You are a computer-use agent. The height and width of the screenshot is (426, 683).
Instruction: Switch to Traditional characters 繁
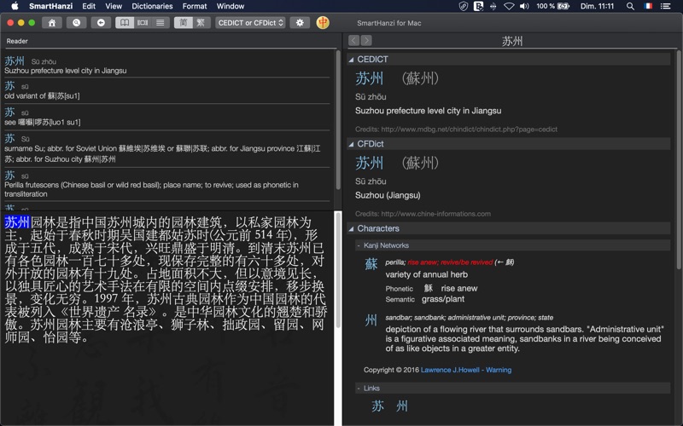tap(201, 23)
